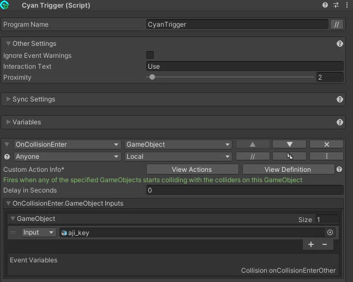
Task: Open component help for Cyan Trigger script
Action: (325, 5)
